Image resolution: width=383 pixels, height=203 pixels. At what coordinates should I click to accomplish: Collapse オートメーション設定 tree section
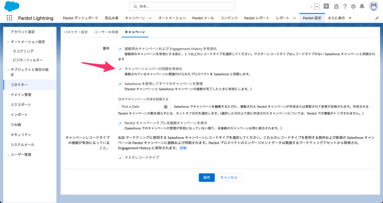click(7, 42)
